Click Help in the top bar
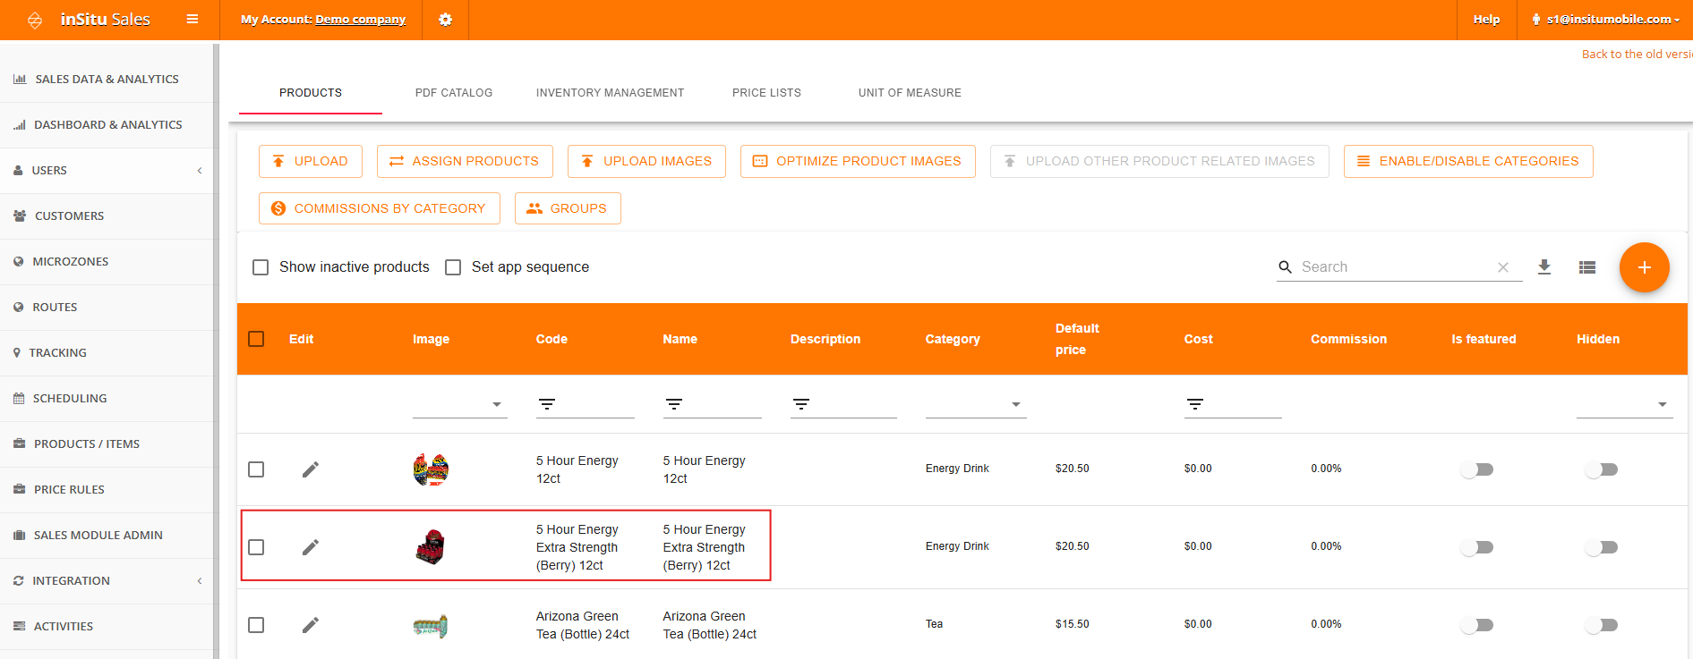1693x659 pixels. click(1487, 20)
